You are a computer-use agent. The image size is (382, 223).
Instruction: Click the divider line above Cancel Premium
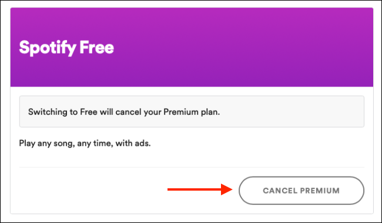[192, 167]
